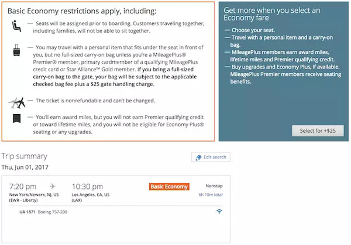
Task: Click the 10:30 pm arrival time
Action: (x=88, y=186)
